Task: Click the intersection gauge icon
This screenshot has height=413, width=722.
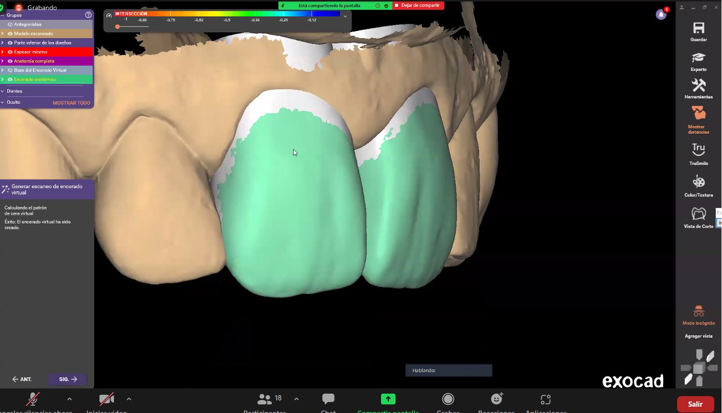Action: point(109,15)
